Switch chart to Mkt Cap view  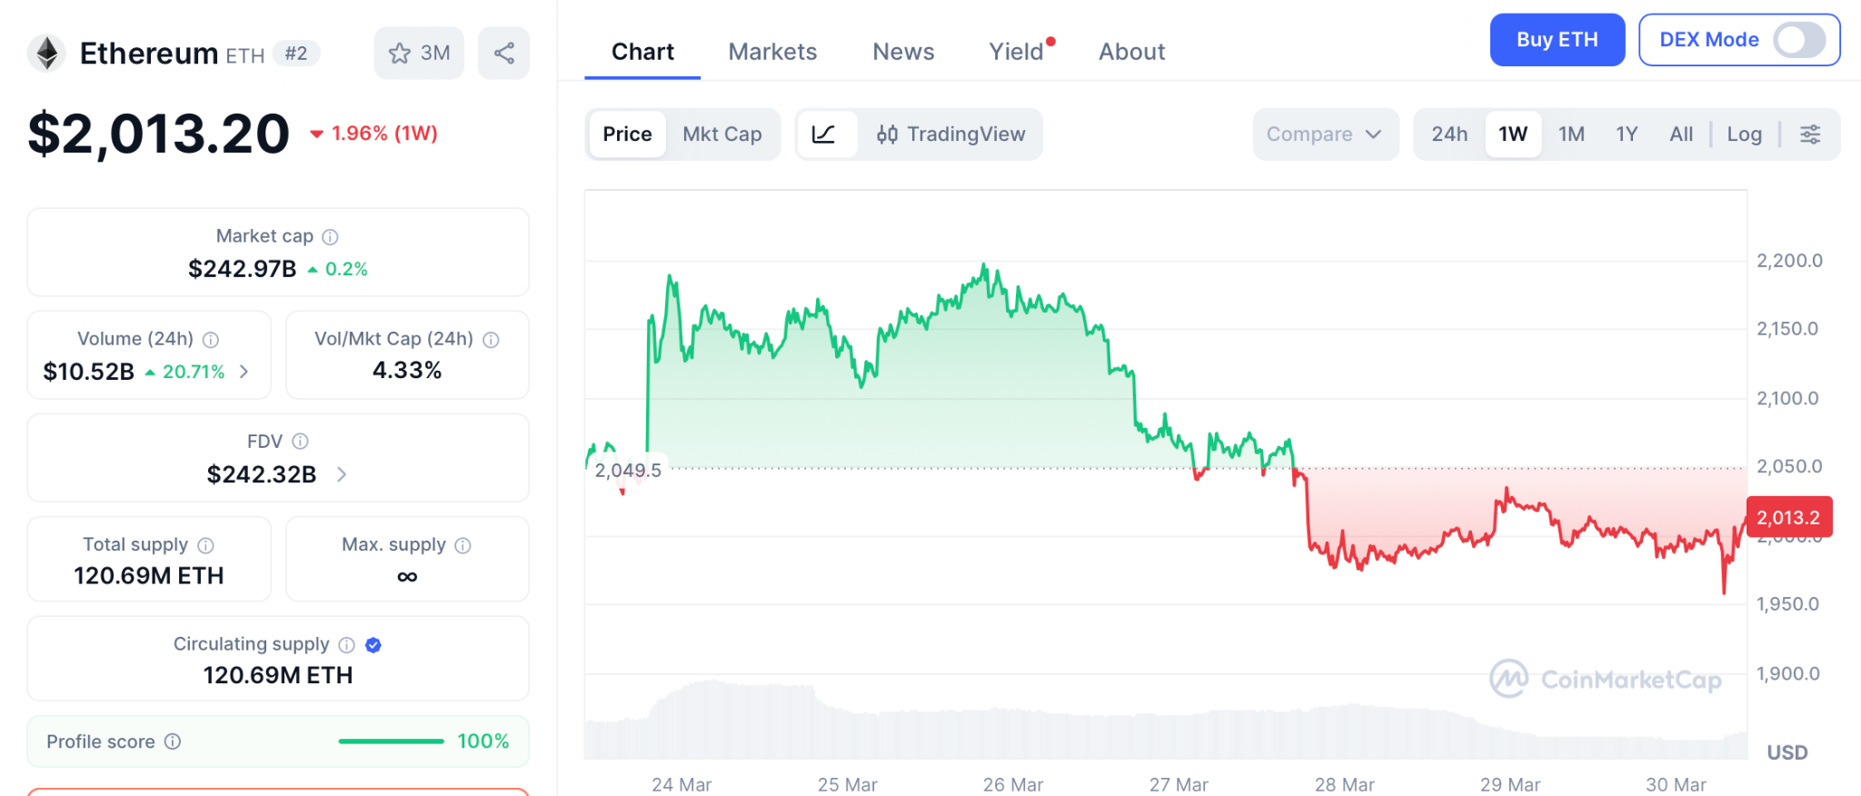pyautogui.click(x=722, y=134)
